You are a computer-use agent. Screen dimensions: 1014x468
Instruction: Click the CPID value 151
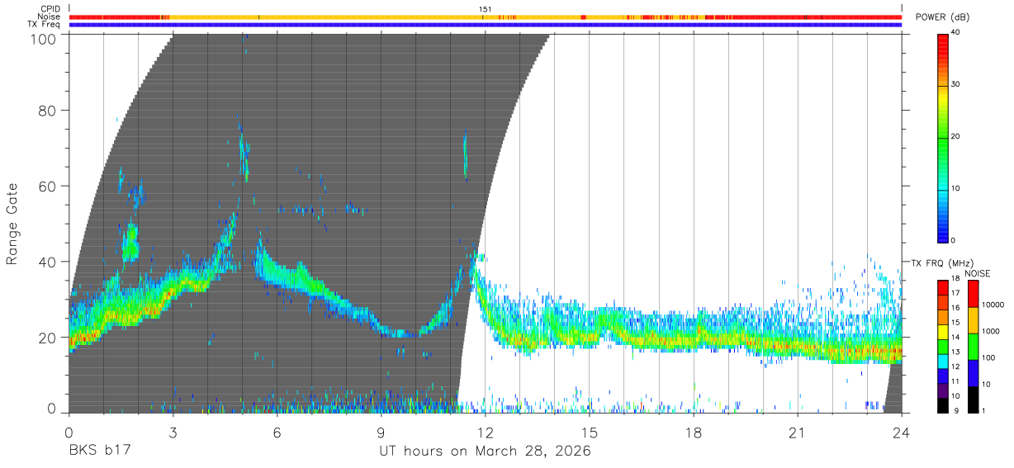[486, 9]
